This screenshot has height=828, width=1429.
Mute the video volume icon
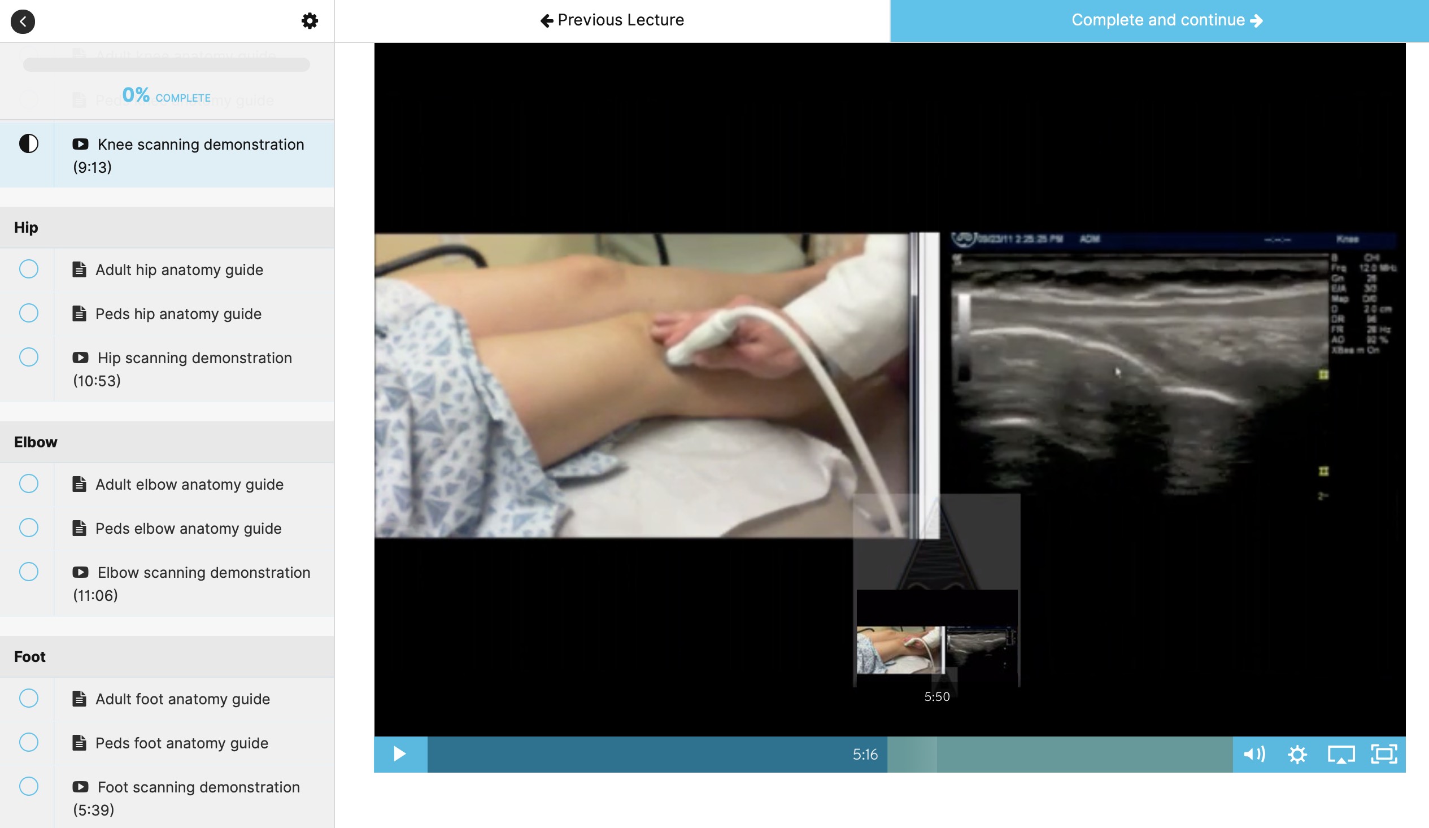click(1254, 754)
